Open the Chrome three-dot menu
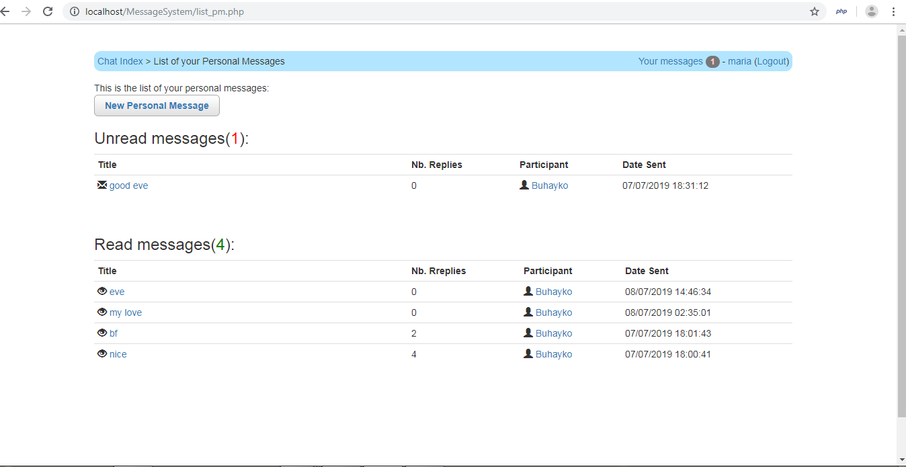This screenshot has height=467, width=906. point(894,11)
